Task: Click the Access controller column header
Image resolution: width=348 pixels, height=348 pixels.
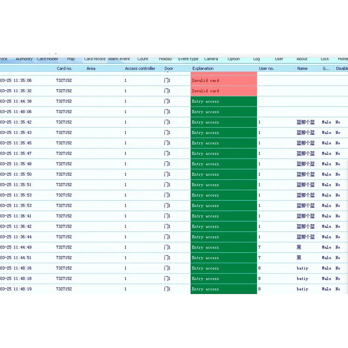Action: (x=140, y=69)
